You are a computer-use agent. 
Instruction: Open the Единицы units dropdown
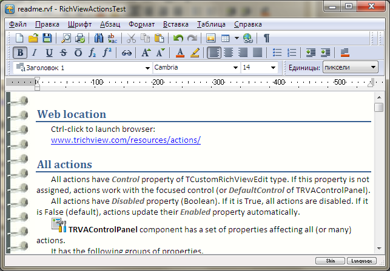(x=373, y=68)
